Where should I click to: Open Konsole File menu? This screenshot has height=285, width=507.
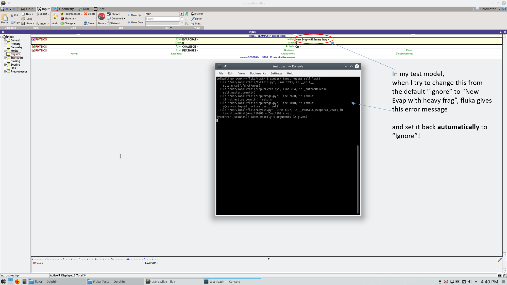[x=221, y=73]
